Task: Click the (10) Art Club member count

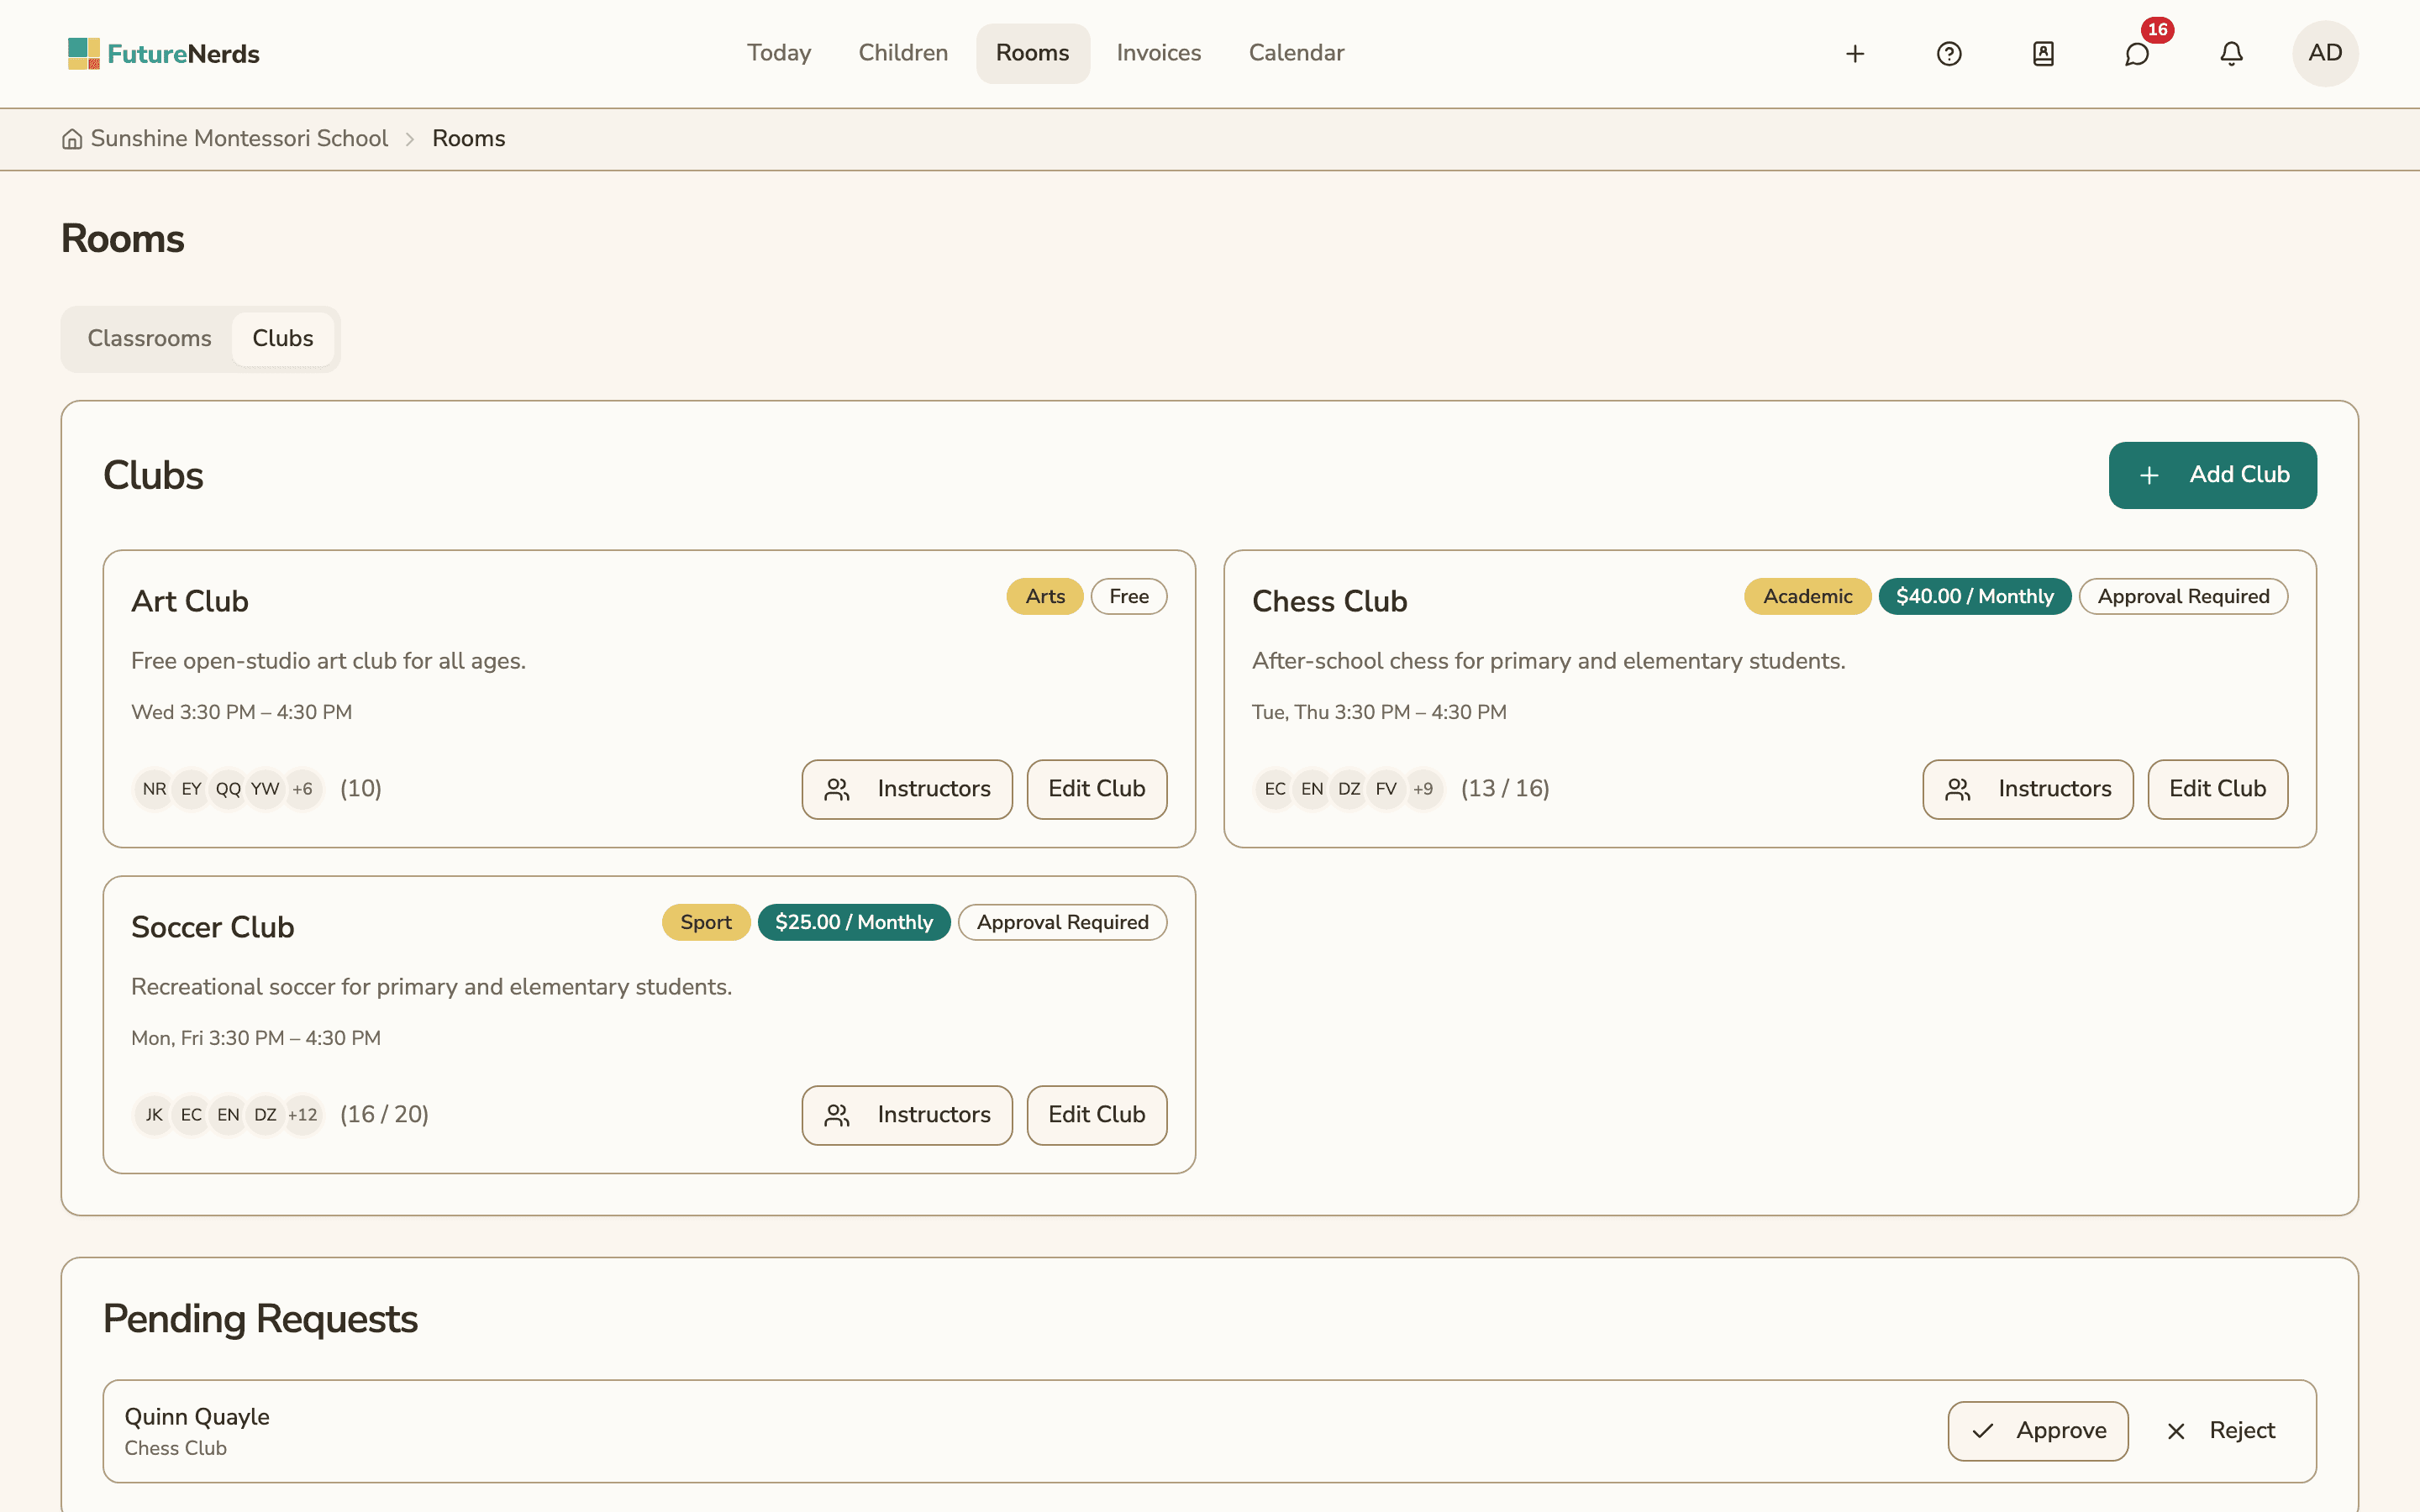Action: 361,789
